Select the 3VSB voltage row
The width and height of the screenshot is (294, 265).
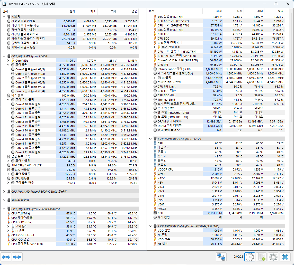tap(219, 200)
